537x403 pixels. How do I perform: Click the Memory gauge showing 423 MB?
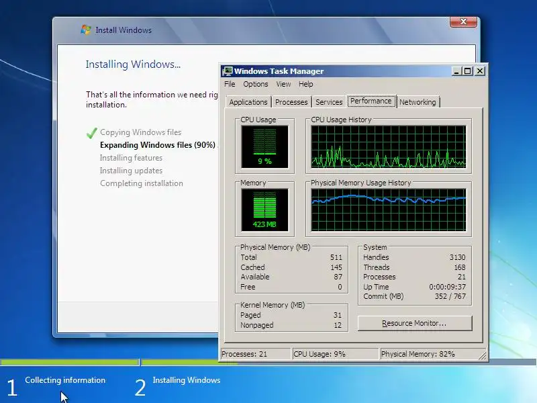point(264,210)
